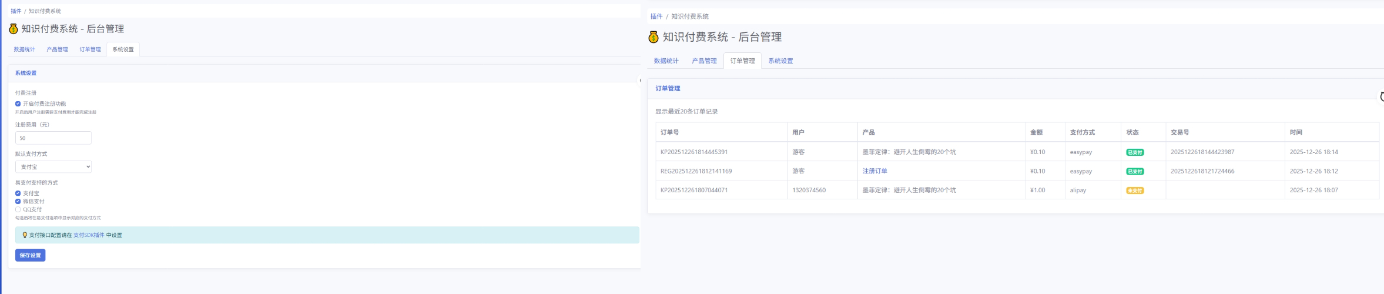Uncheck the 微信支付 checkbox
This screenshot has height=294, width=1384.
(x=18, y=201)
